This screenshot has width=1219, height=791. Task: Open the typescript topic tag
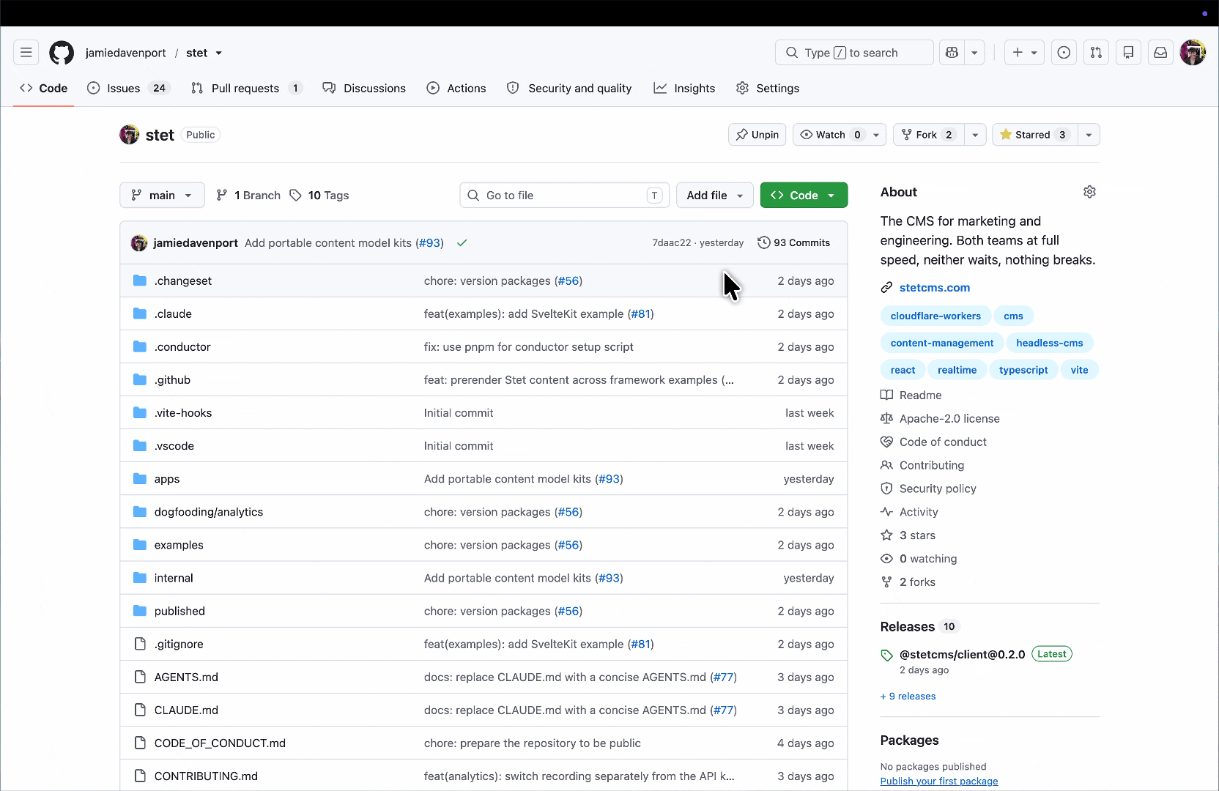point(1023,371)
